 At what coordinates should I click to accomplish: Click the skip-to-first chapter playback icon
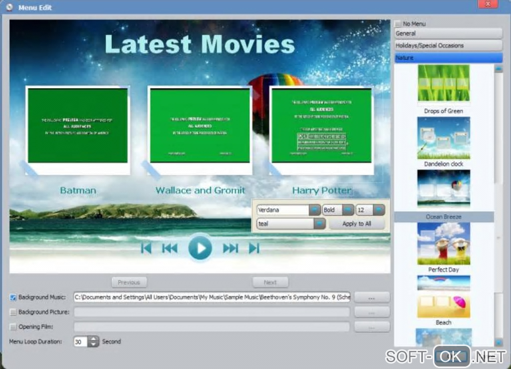146,248
